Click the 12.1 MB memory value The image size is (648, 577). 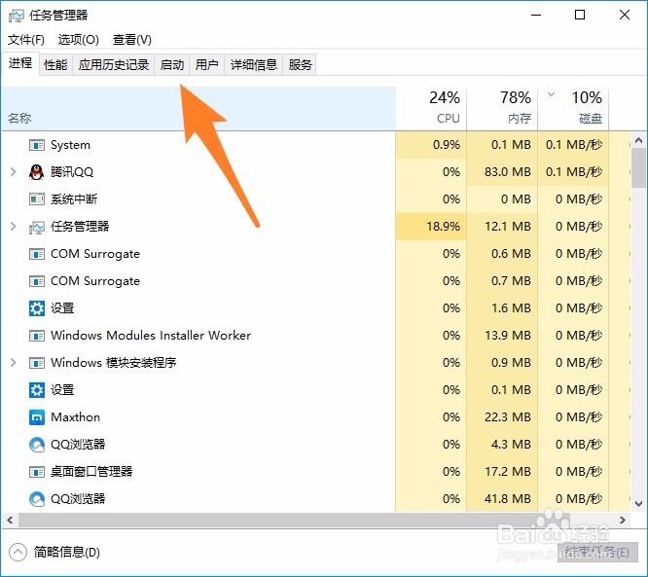coord(508,227)
